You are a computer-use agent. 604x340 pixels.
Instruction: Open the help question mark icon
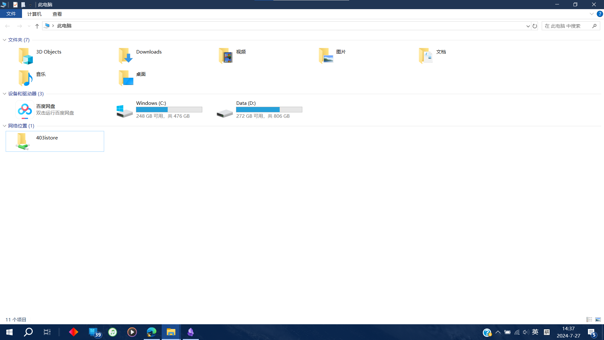[600, 14]
